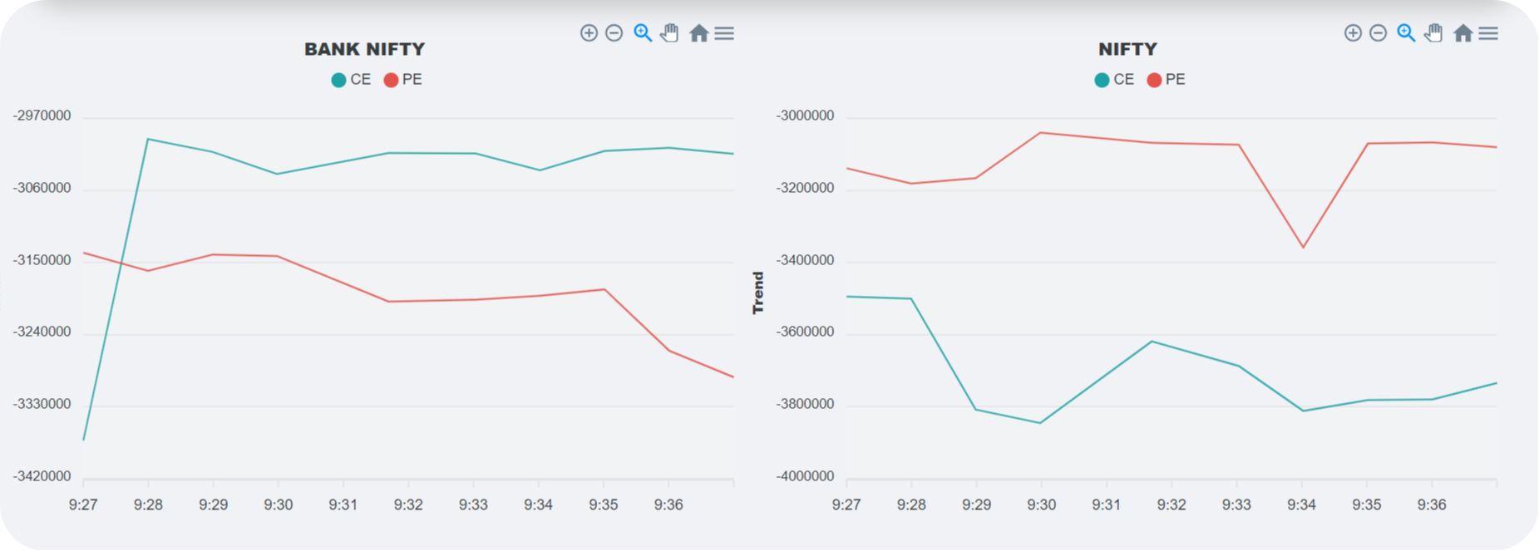Click the -3330000 y-axis label on BANK NIFTY

pos(42,405)
